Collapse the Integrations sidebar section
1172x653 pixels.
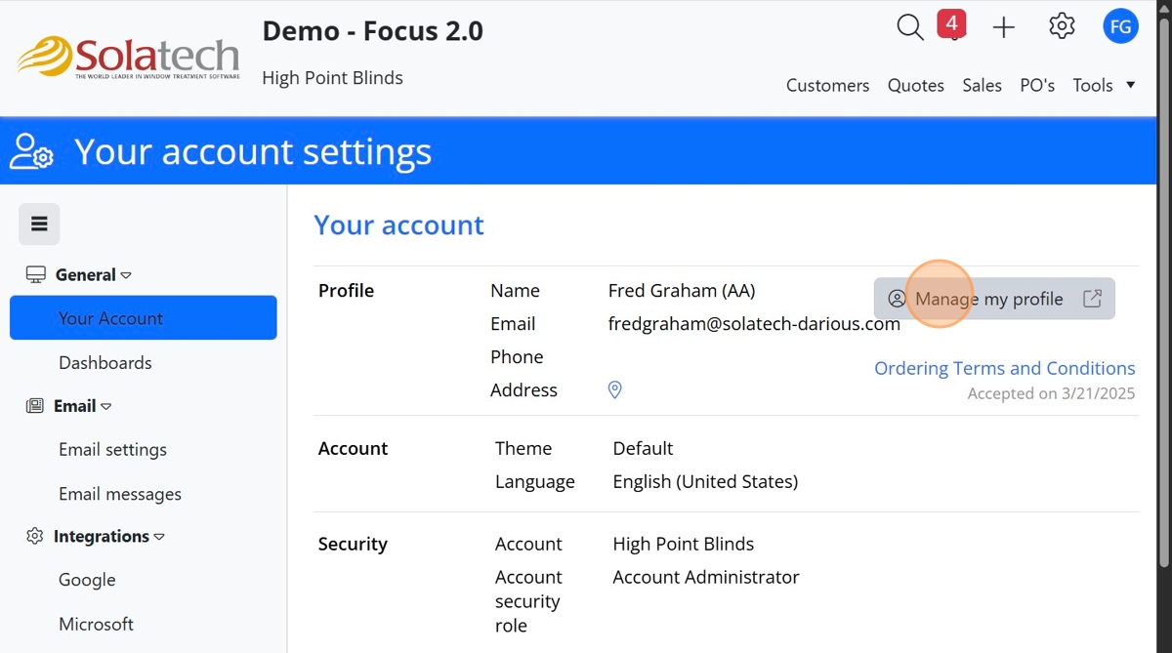[x=109, y=536]
